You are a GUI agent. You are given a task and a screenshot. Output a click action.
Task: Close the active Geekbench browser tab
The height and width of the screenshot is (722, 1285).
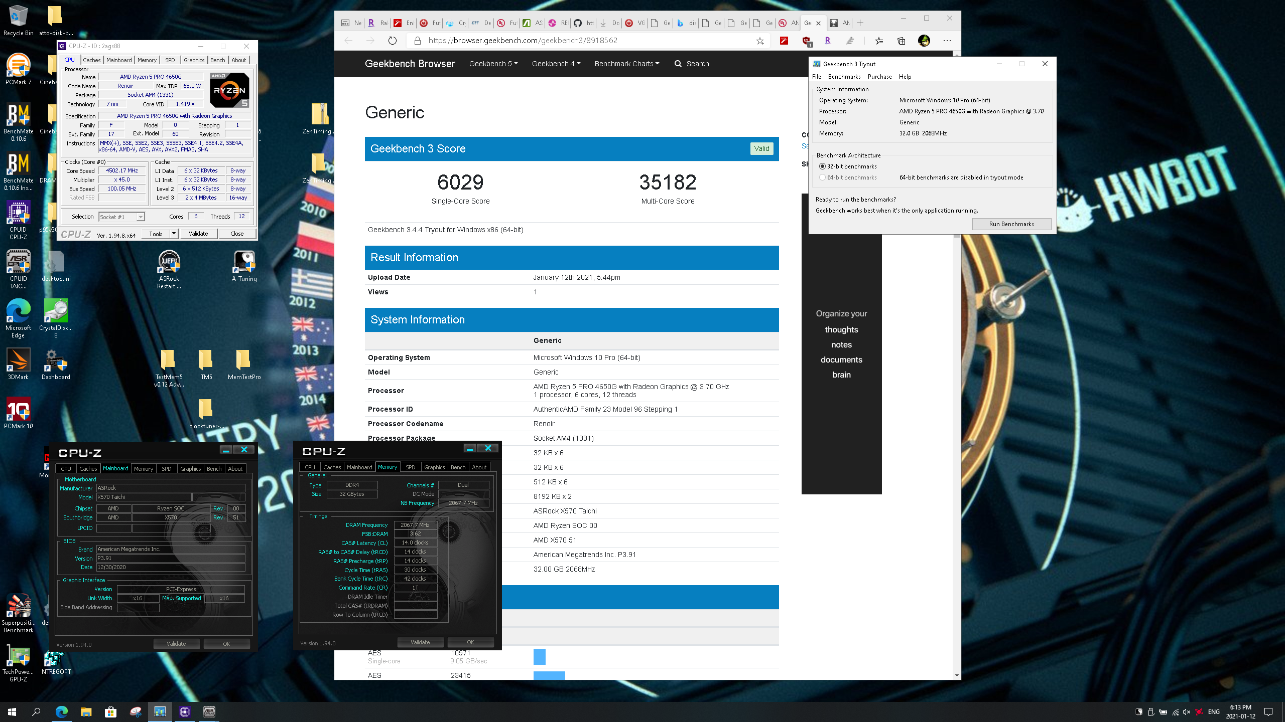click(818, 23)
